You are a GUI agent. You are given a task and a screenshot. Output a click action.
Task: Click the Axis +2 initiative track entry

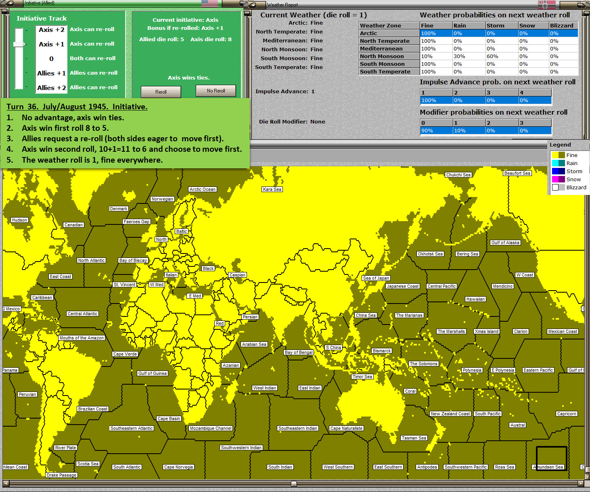(51, 29)
